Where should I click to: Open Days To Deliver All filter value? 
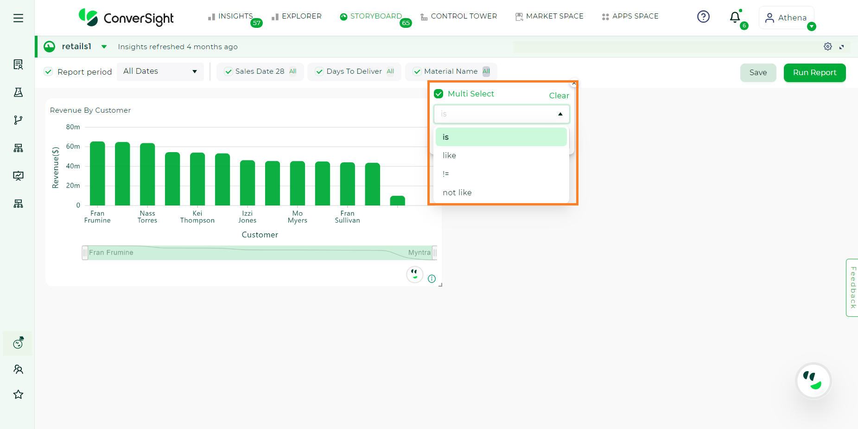(390, 71)
